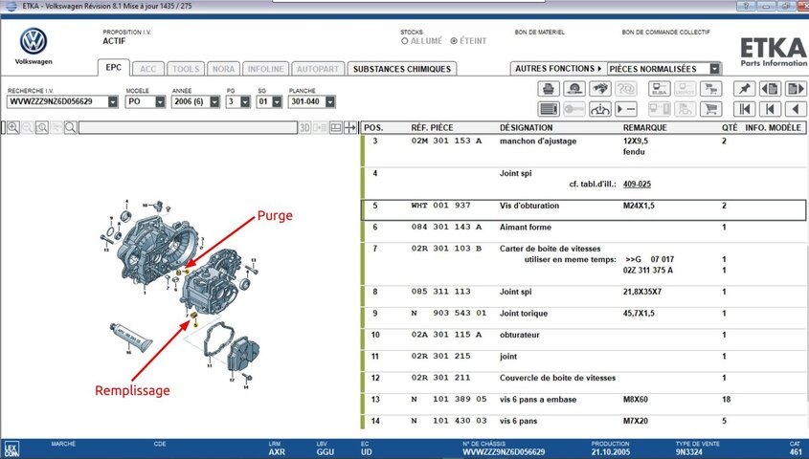Viewport: 809px width, 459px height.
Task: Click the disc catalog icon
Action: coord(574,89)
